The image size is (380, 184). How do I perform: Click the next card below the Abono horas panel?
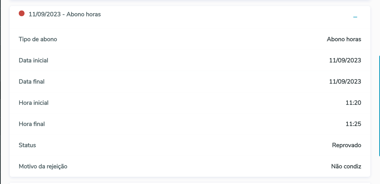(x=190, y=183)
